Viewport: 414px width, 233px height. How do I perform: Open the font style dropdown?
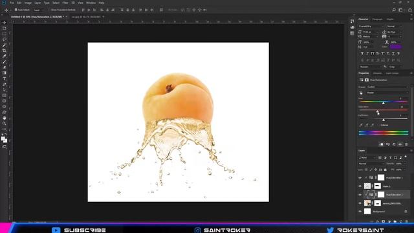pyautogui.click(x=394, y=26)
